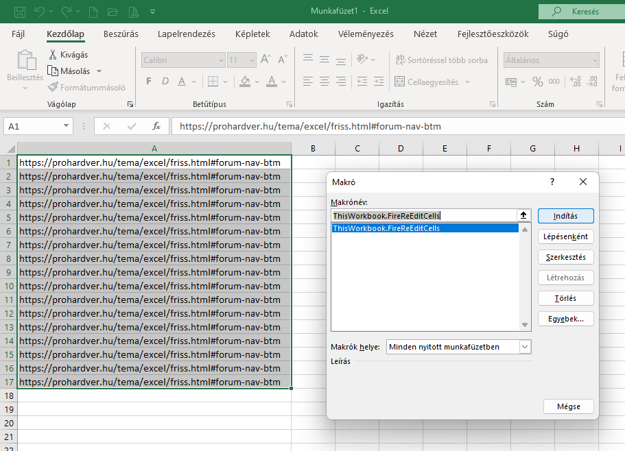The image size is (625, 451).
Task: Click the Undo arrow icon
Action: [x=40, y=12]
